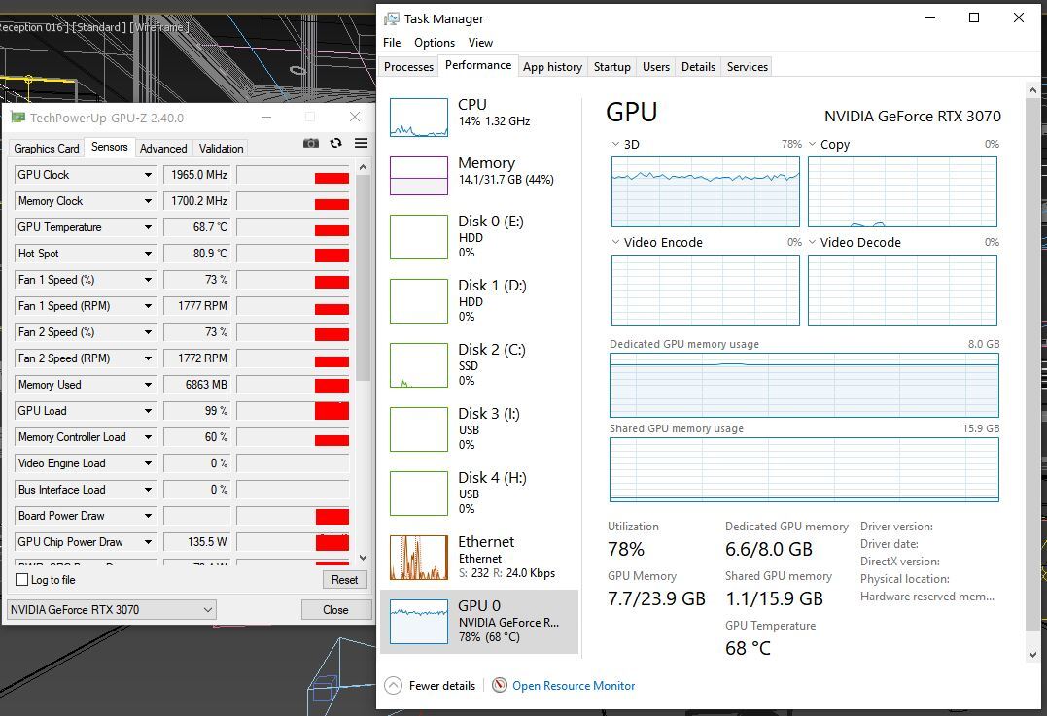1047x716 pixels.
Task: Click the GPU Temperature value 68.7 °C
Action: click(x=197, y=227)
